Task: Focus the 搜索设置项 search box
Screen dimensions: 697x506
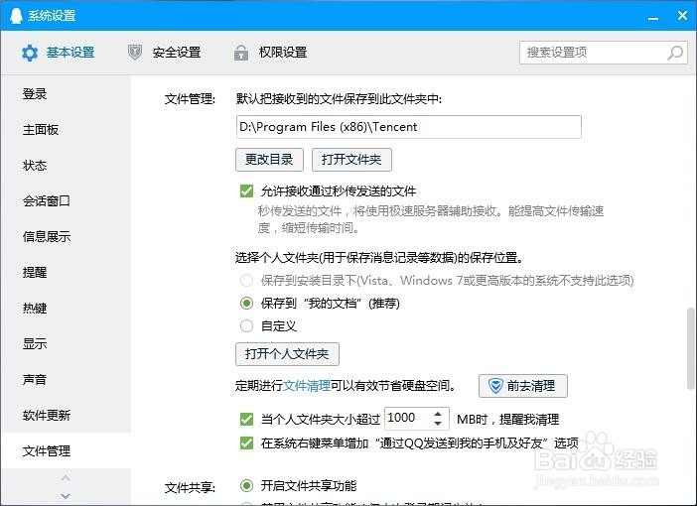Action: pyautogui.click(x=604, y=53)
